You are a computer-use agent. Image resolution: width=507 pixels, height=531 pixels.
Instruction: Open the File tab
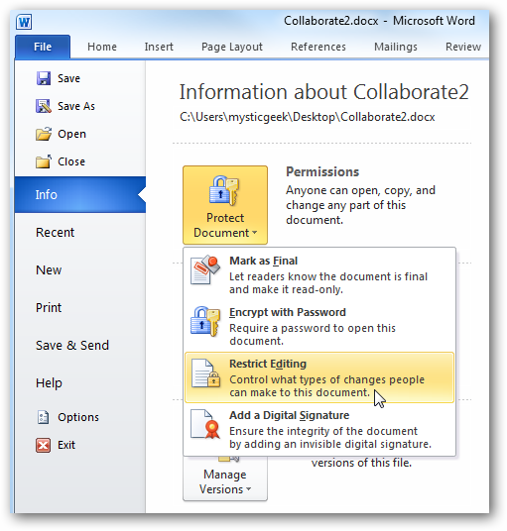click(x=43, y=47)
